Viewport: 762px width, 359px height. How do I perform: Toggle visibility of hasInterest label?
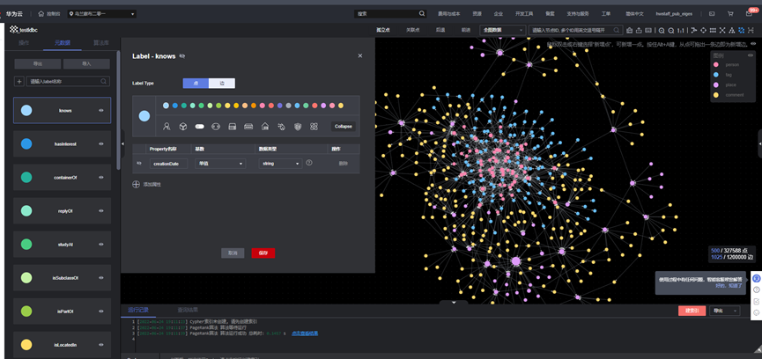pyautogui.click(x=101, y=143)
